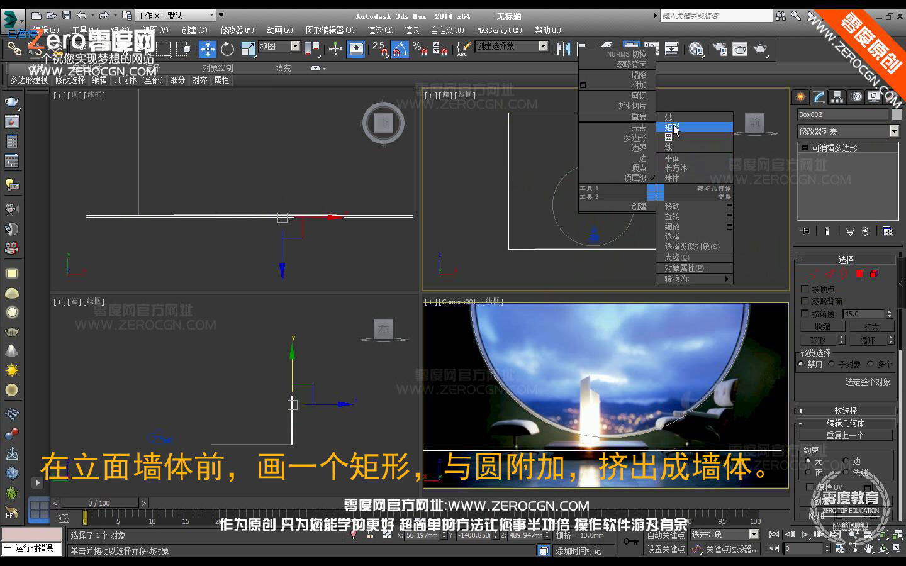The image size is (906, 566).
Task: Click the Box002 object name field
Action: click(x=842, y=114)
